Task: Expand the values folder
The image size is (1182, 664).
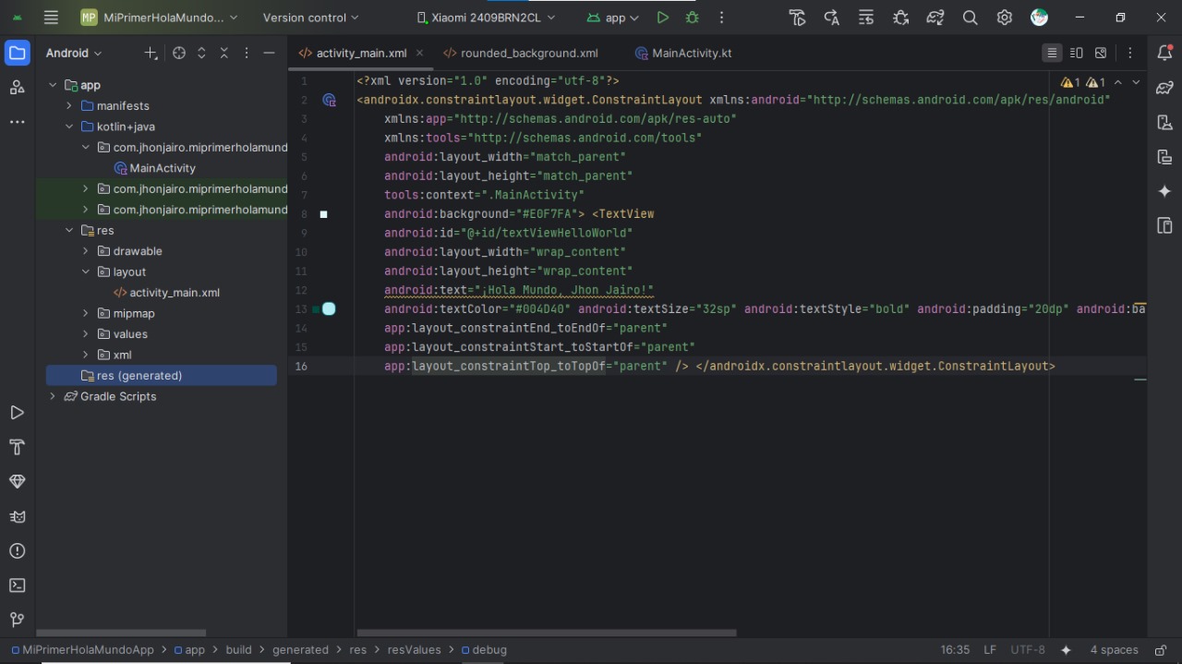Action: (x=86, y=334)
